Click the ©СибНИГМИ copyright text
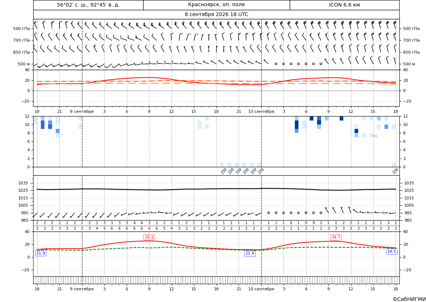Image resolution: width=426 pixels, height=302 pixels. [409, 299]
